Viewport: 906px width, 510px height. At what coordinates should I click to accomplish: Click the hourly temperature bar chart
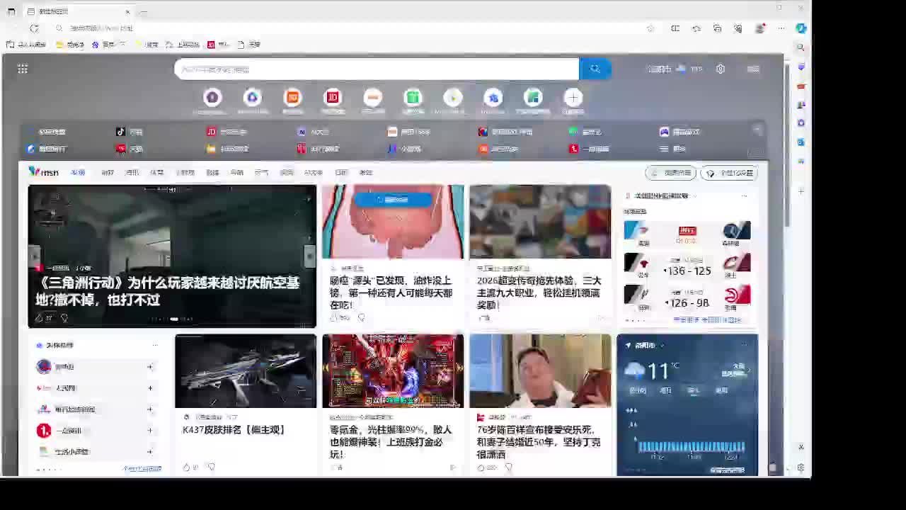pos(692,446)
